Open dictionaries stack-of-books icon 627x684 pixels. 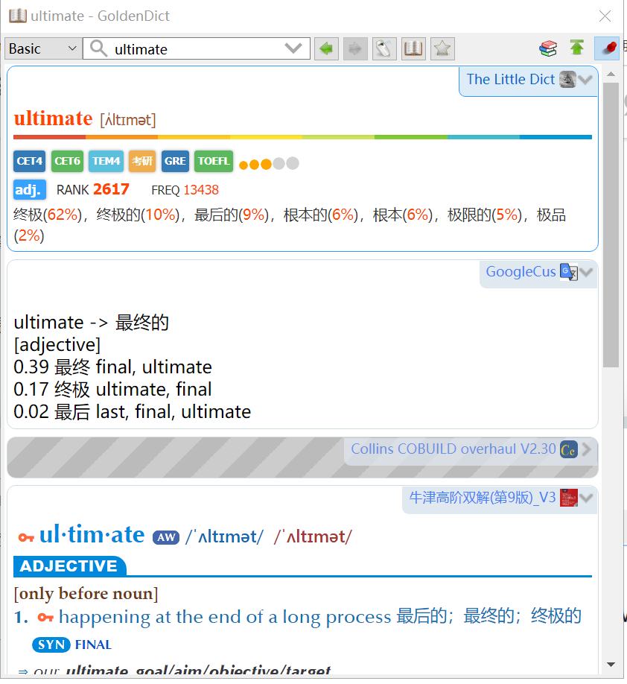coord(548,48)
